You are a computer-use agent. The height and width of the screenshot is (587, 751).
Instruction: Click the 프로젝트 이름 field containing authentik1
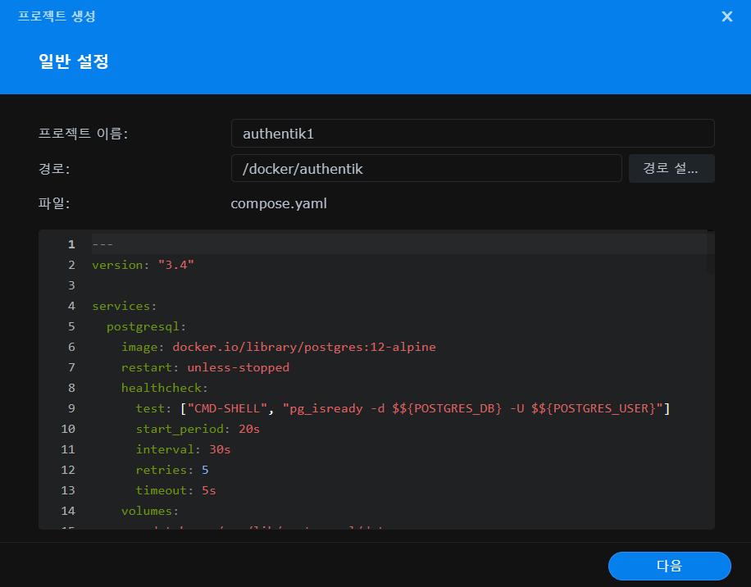point(472,134)
